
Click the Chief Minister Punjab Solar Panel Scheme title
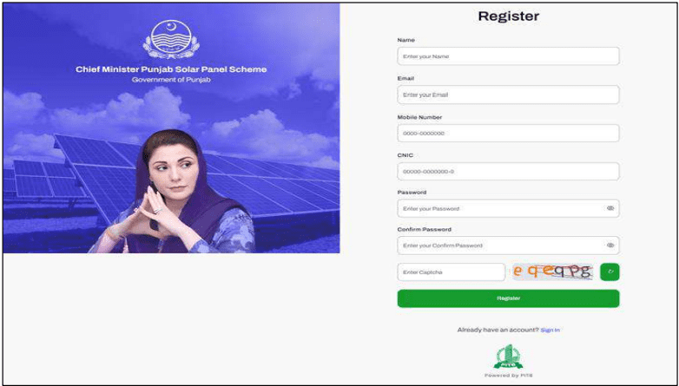coord(171,69)
